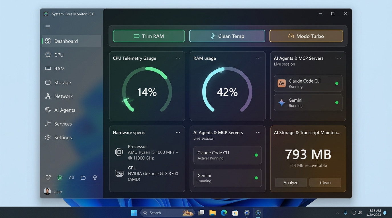Open AI Agents in the sidebar

pos(72,110)
